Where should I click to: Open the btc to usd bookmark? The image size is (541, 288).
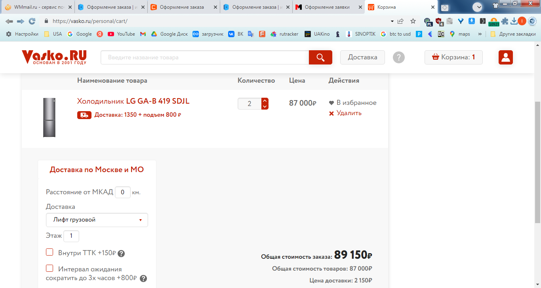pyautogui.click(x=395, y=34)
